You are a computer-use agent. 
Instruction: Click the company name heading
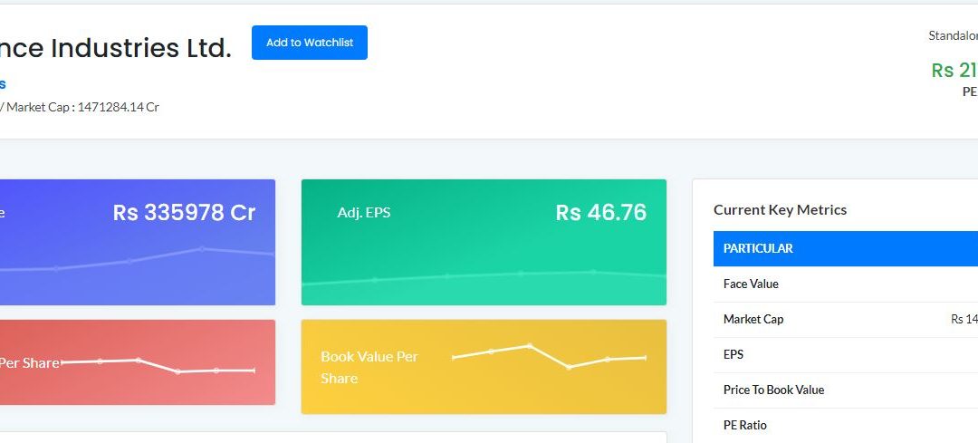pos(115,48)
